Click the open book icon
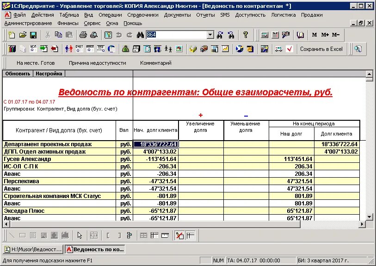This screenshot has width=376, height=266. point(300,35)
